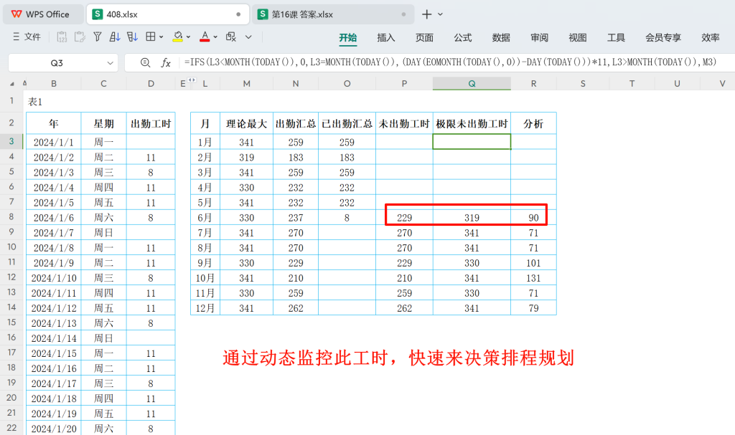735x435 pixels.
Task: Select the 已出勤汇总 header cell
Action: [347, 123]
